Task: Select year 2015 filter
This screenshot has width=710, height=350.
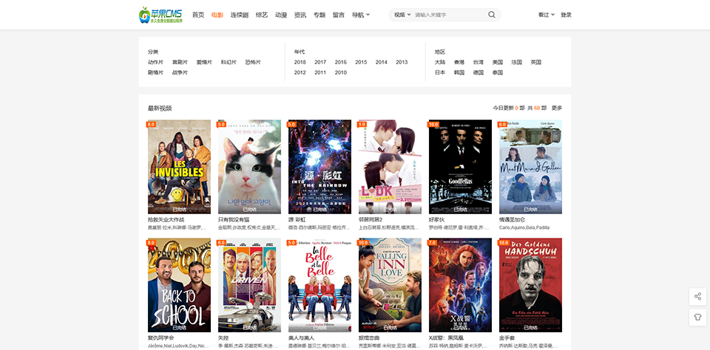Action: point(361,63)
